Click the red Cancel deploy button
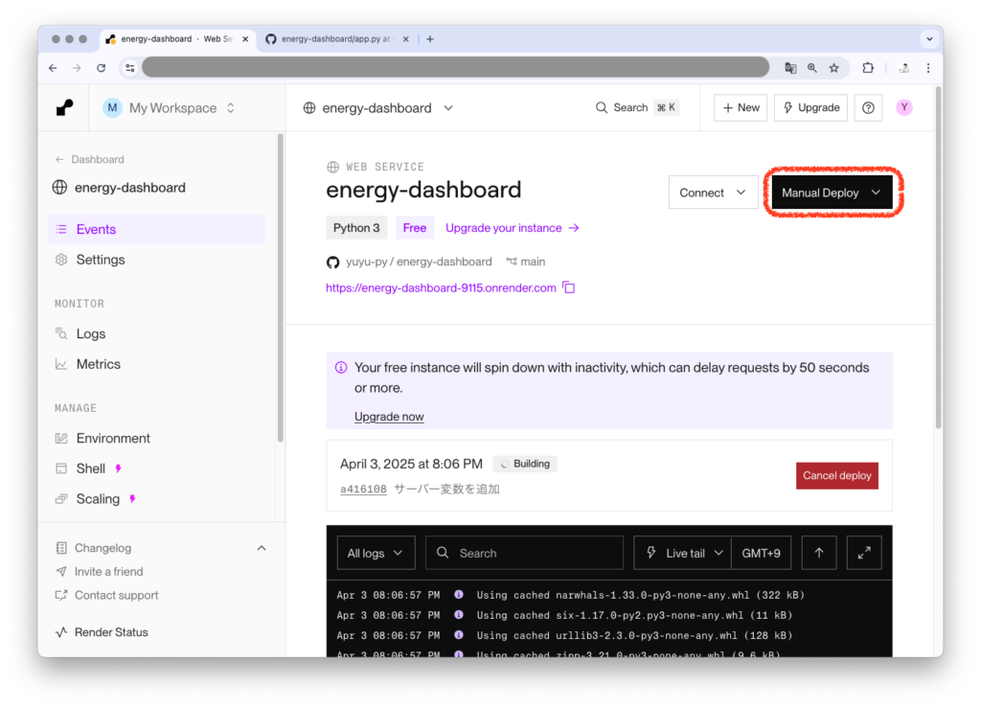Image resolution: width=981 pixels, height=707 pixels. tap(837, 475)
